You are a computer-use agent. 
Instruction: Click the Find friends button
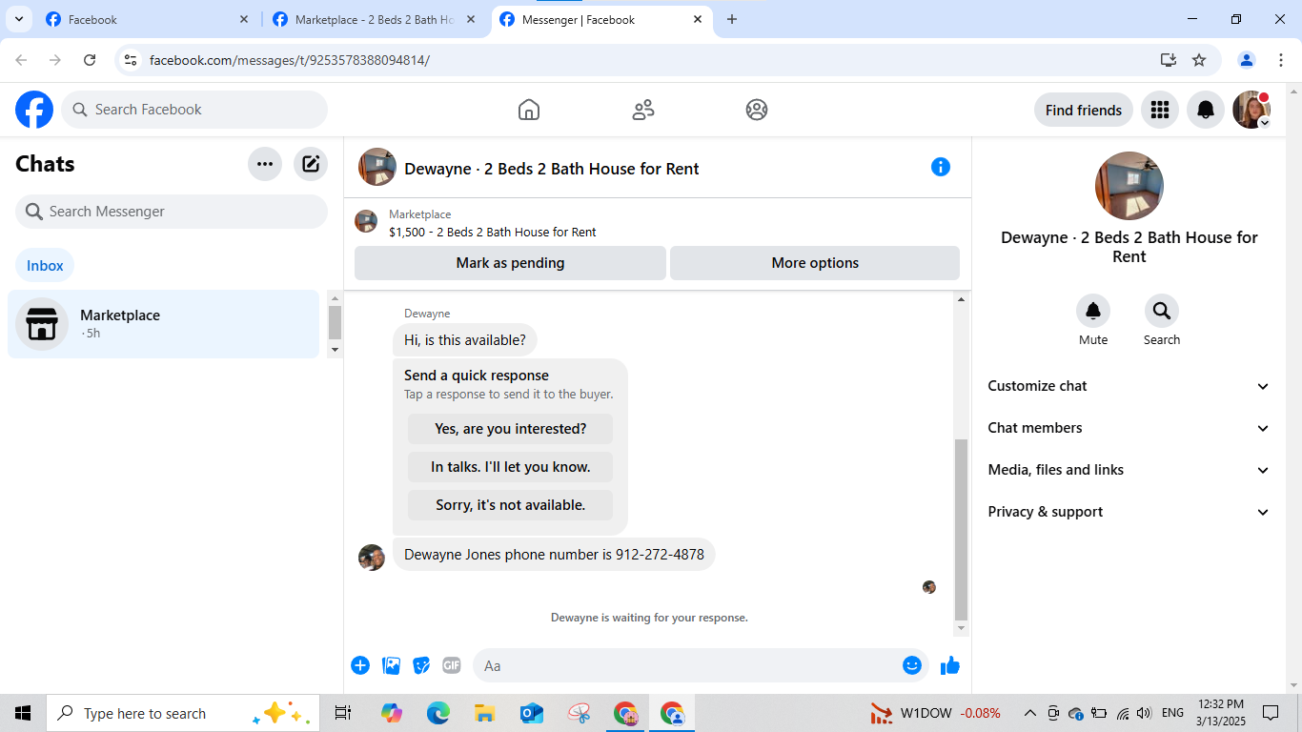click(1084, 110)
